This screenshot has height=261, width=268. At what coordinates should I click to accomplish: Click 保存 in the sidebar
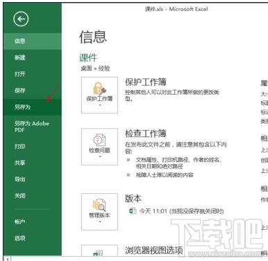click(33, 91)
